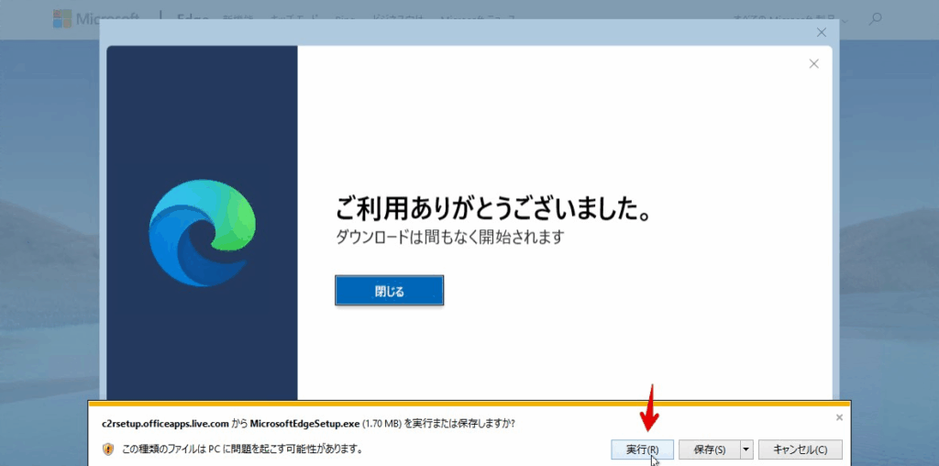Close the outer overlay panel with X
The width and height of the screenshot is (939, 466).
(822, 32)
